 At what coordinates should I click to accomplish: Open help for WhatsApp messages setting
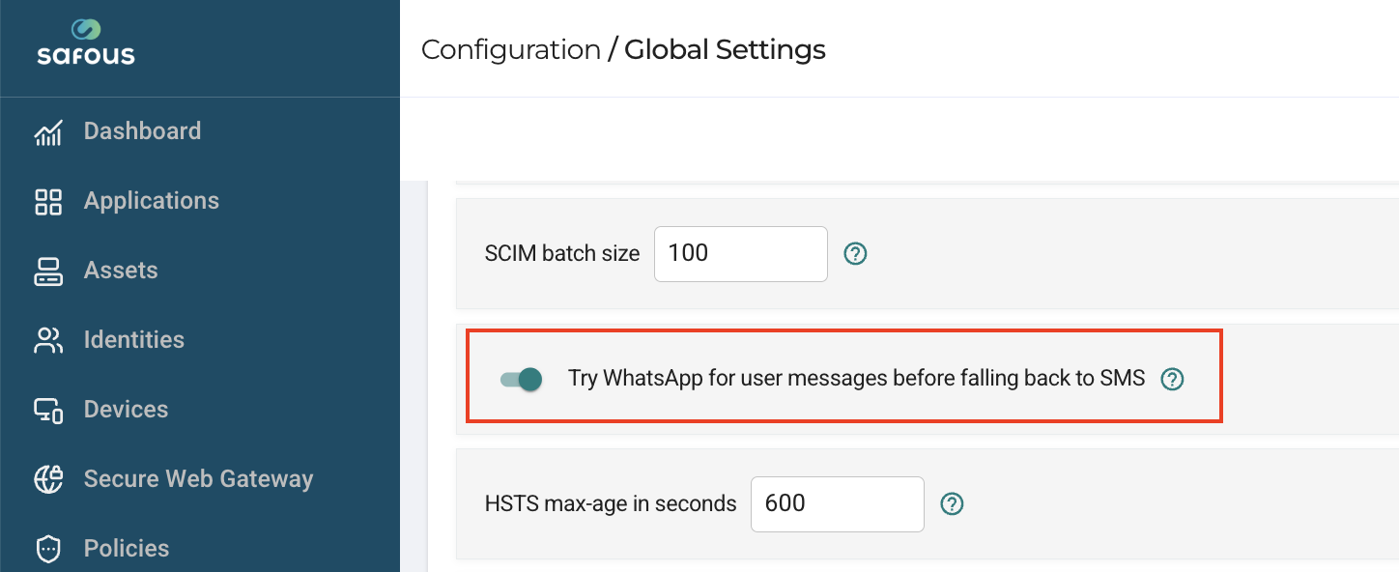pyautogui.click(x=1172, y=379)
